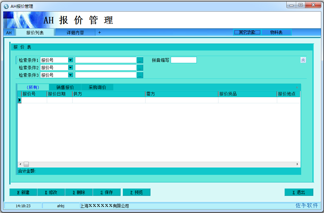Click the company name 上海ＸＸＸＸＸＸ有限公司 in status bar
Screen dimensions: 324x213
(x=105, y=206)
